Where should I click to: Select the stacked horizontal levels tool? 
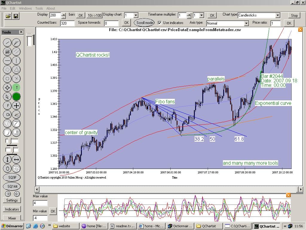7,52
